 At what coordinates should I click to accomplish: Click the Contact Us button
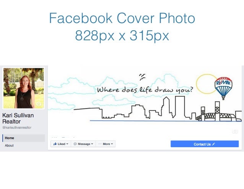205,144
